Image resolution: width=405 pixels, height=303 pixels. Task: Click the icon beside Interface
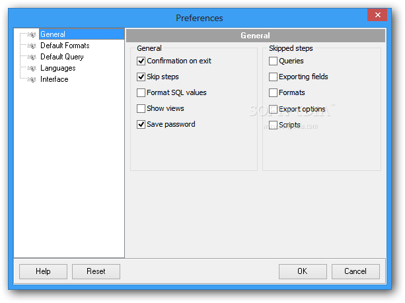click(32, 79)
